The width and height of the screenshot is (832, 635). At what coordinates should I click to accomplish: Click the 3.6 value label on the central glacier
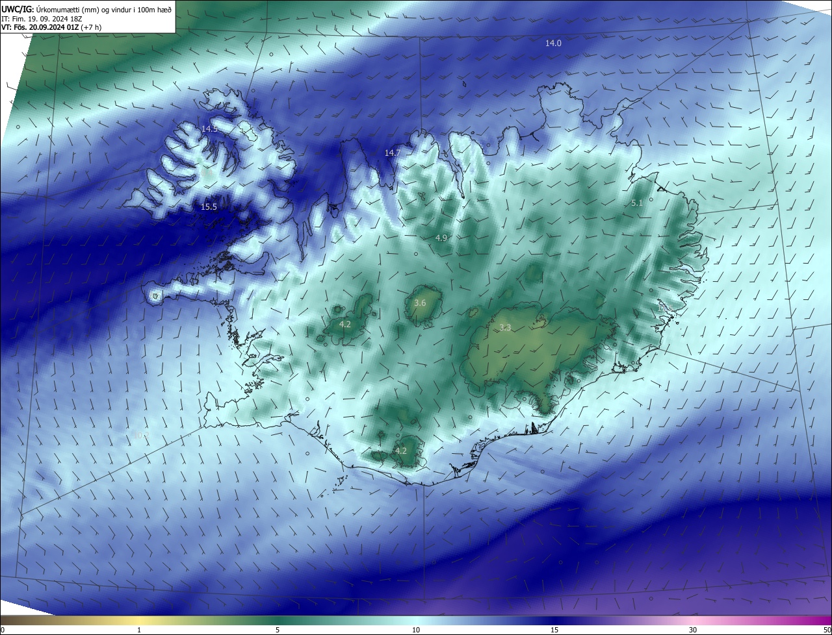(420, 303)
